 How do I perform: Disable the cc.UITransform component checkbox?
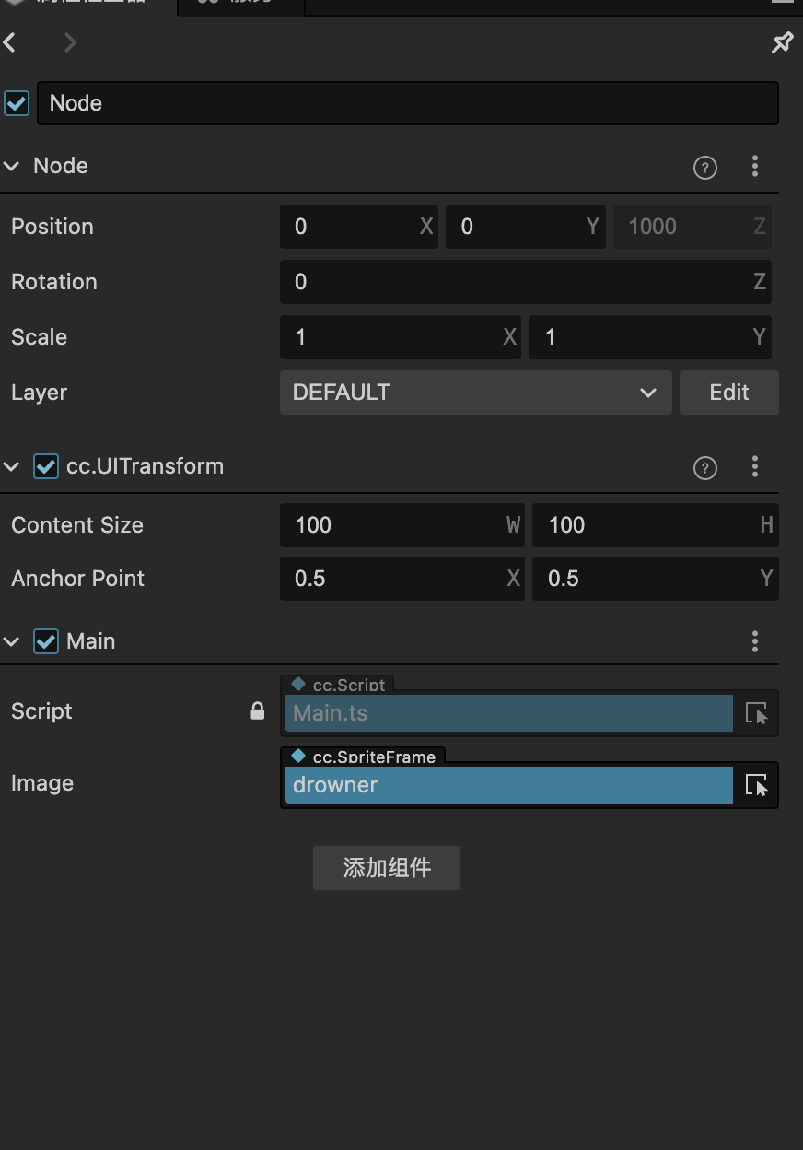[46, 466]
